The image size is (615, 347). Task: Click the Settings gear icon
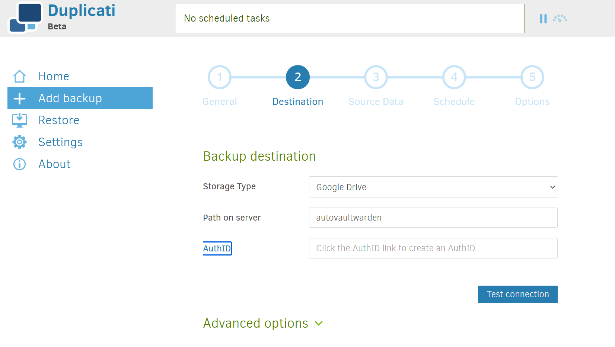[x=19, y=142]
